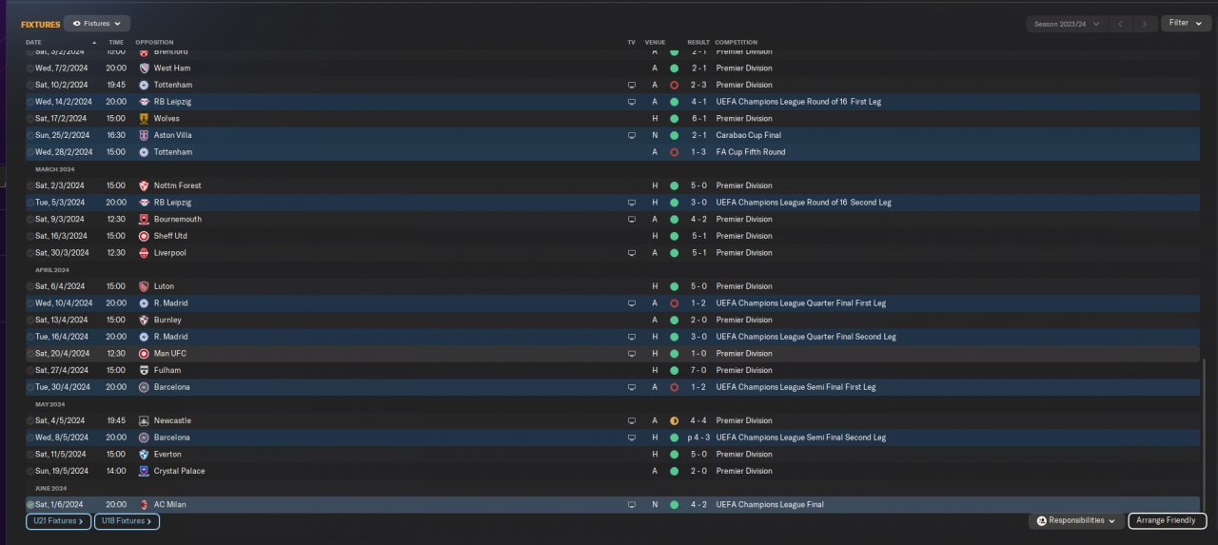Screen dimensions: 1218x545
Task: Tick the selection circle for Sat, 2/3/2024
Action: [x=30, y=185]
